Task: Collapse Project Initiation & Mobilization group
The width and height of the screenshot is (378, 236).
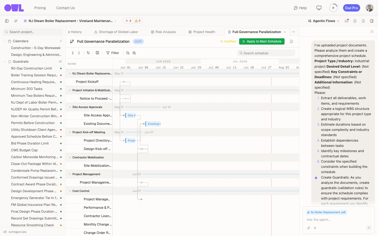Action: point(70,90)
